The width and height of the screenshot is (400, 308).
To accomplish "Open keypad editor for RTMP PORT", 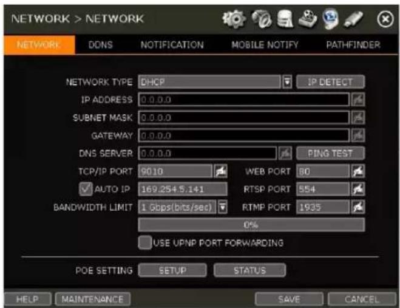I will (358, 207).
